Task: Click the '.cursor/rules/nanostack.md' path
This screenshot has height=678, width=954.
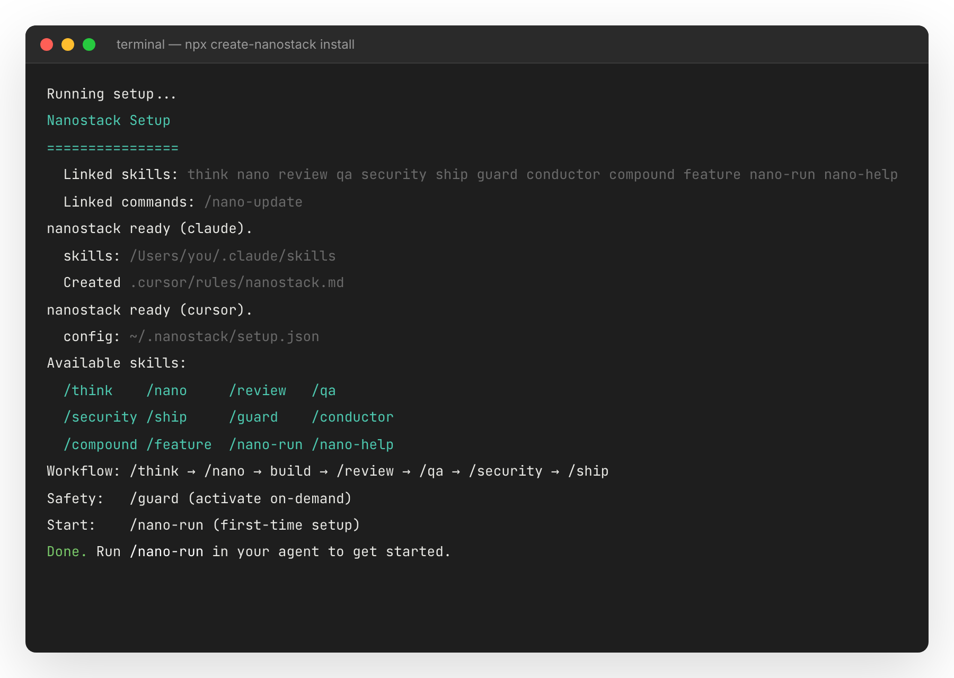Action: tap(237, 283)
